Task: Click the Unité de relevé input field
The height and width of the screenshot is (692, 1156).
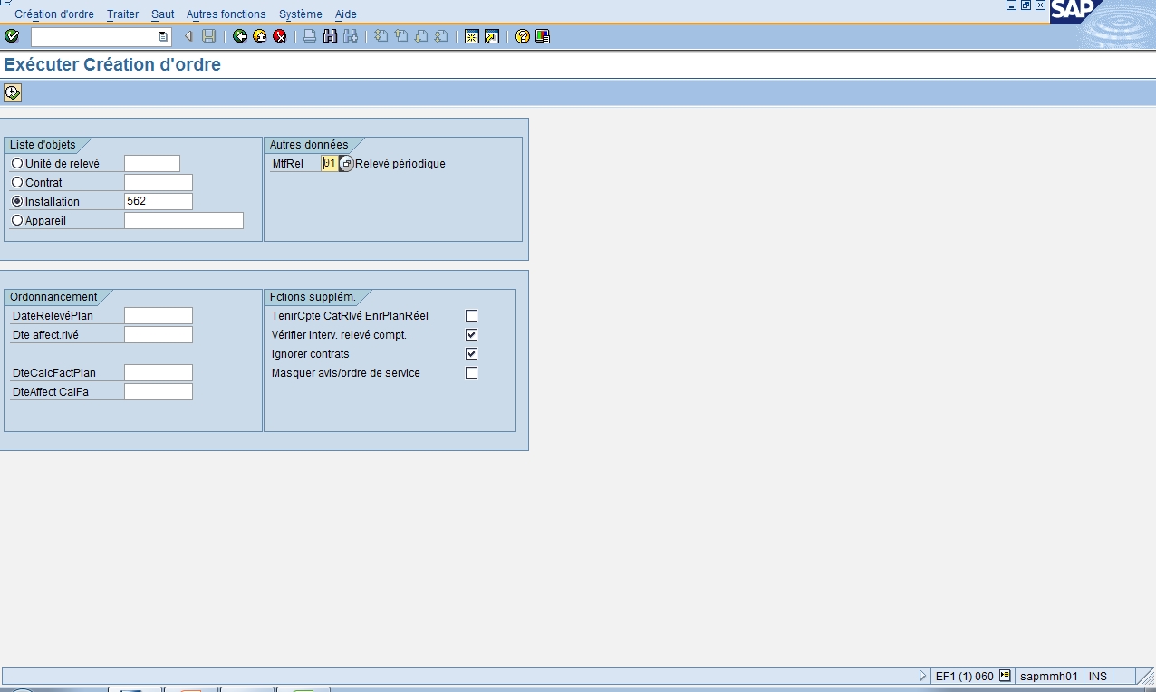Action: coord(152,164)
